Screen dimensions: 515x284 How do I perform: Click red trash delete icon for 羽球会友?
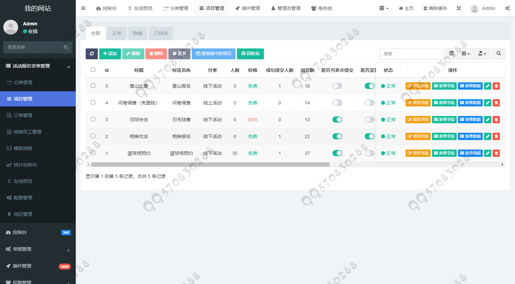pyautogui.click(x=496, y=120)
